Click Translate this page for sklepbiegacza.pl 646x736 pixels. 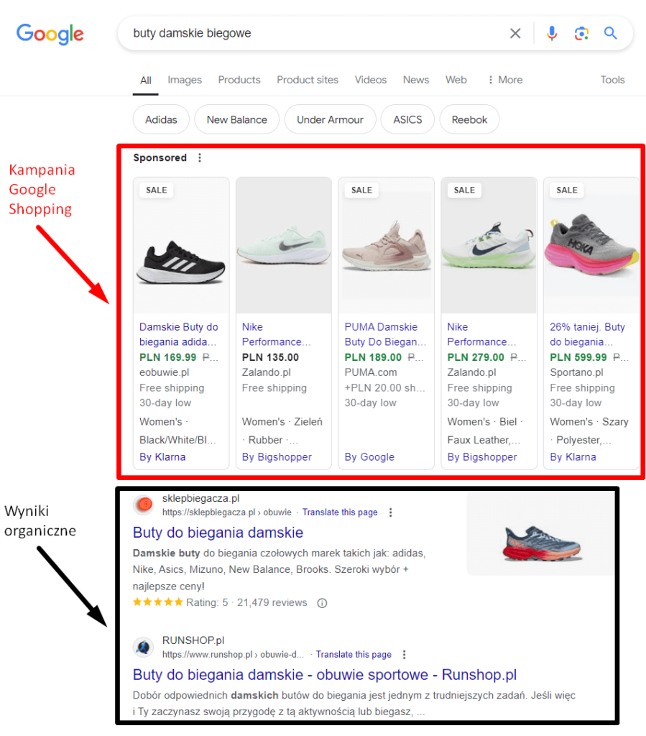coord(340,512)
